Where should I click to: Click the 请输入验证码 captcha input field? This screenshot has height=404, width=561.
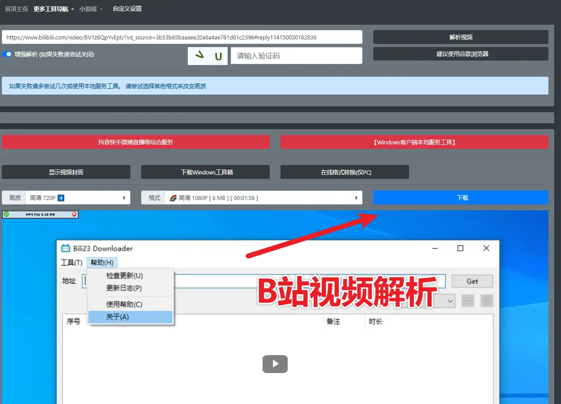(296, 56)
